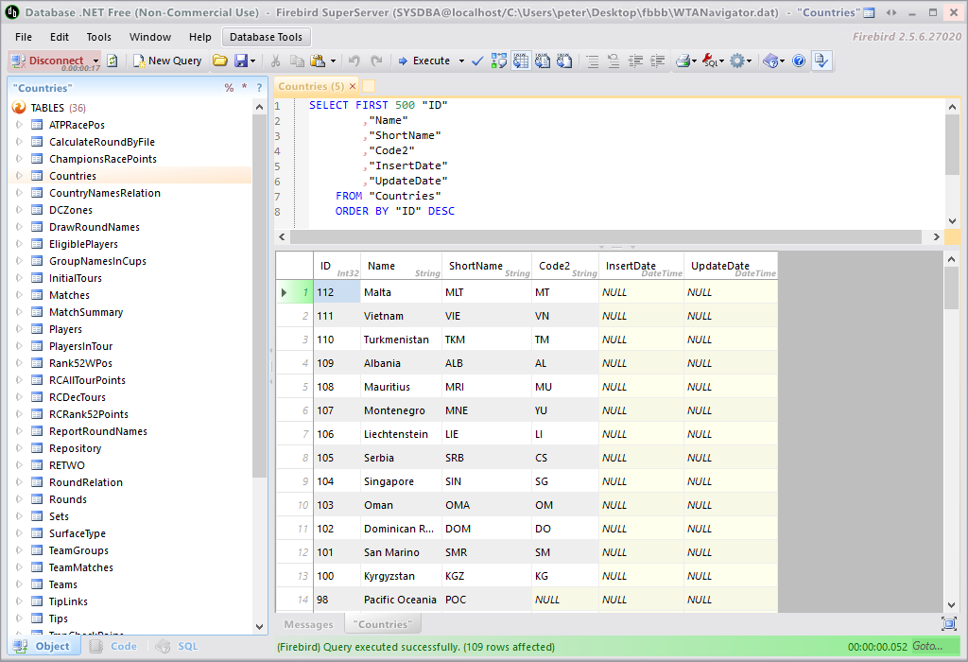Open the Execute dropdown arrow

click(461, 61)
